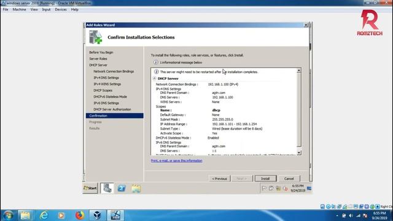The height and width of the screenshot is (221, 393).
Task: Open the host Windows Start orb
Action: 8,215
